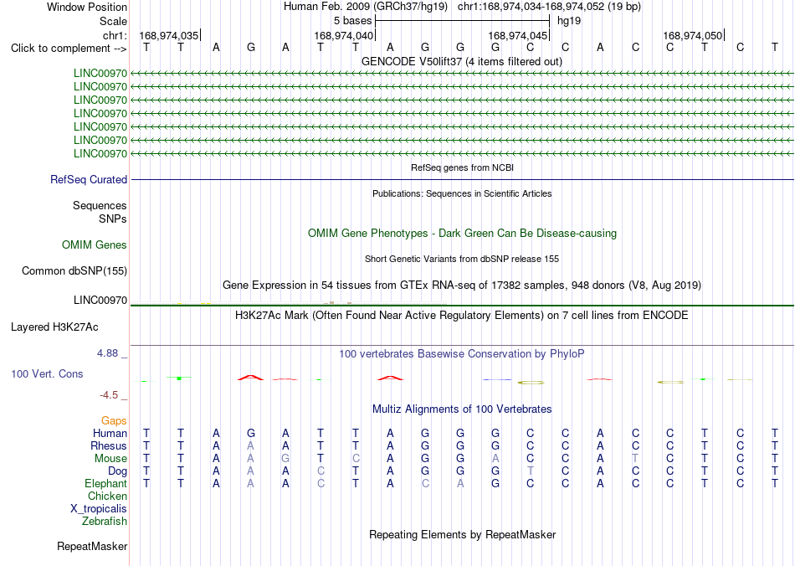The height and width of the screenshot is (566, 795).
Task: Open the GENCODE V50lift37 track title
Action: pyautogui.click(x=462, y=62)
